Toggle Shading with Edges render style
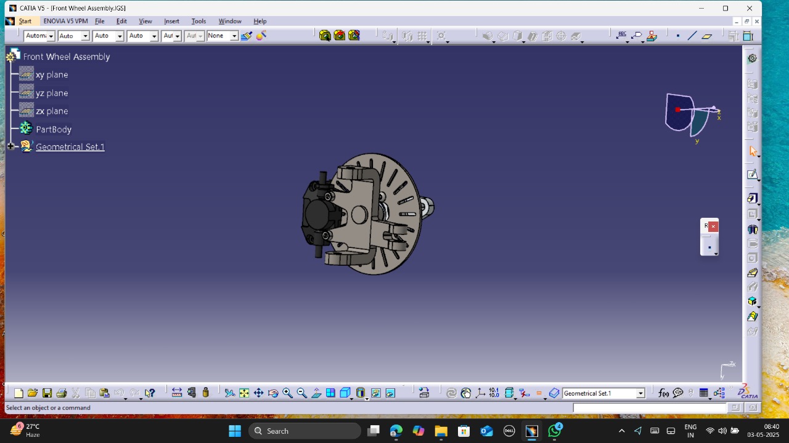This screenshot has width=789, height=443. 361,392
